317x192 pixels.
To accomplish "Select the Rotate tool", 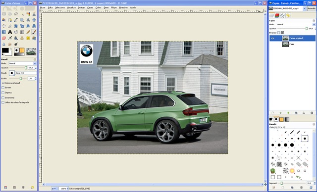I will pos(16,26).
